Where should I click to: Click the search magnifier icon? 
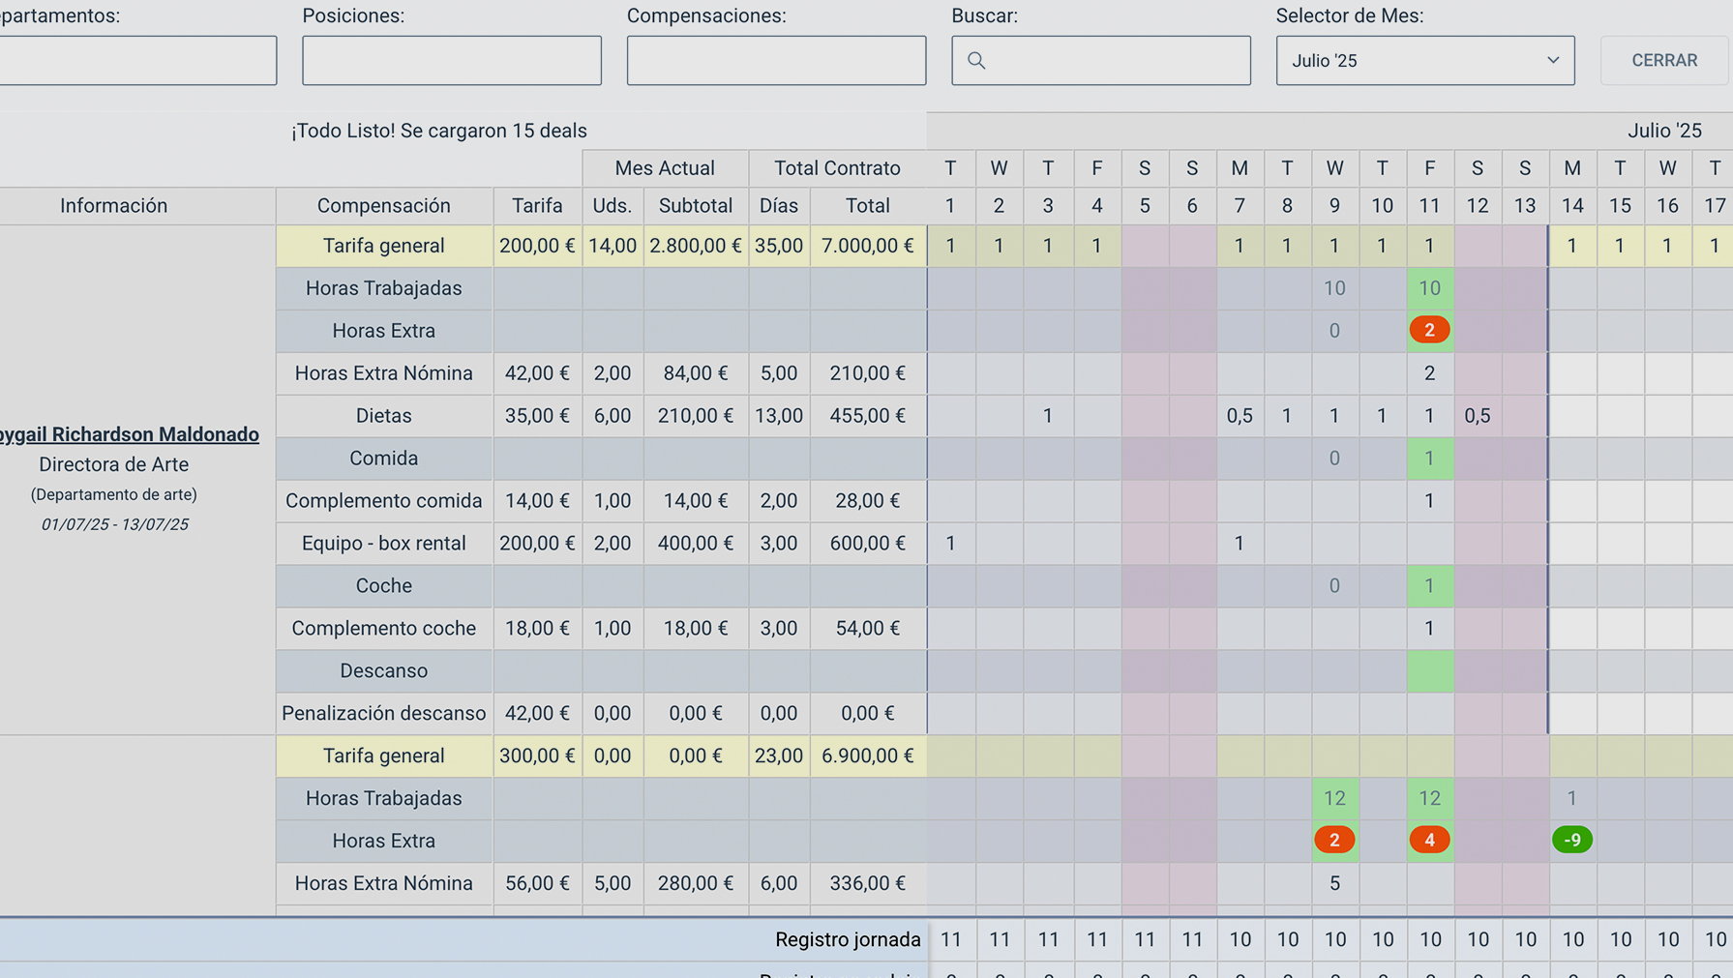976,61
